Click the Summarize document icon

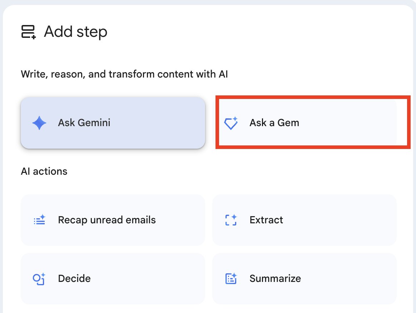click(231, 278)
